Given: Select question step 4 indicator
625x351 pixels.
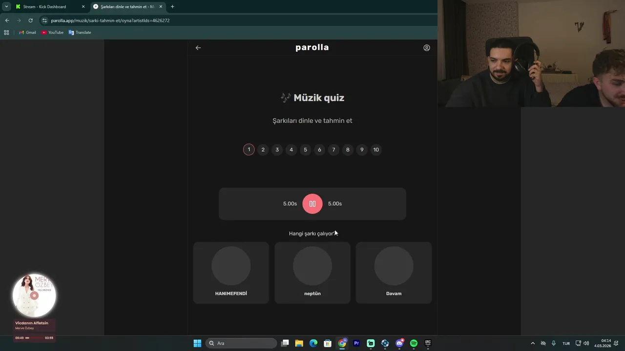Looking at the screenshot, I should tap(291, 150).
